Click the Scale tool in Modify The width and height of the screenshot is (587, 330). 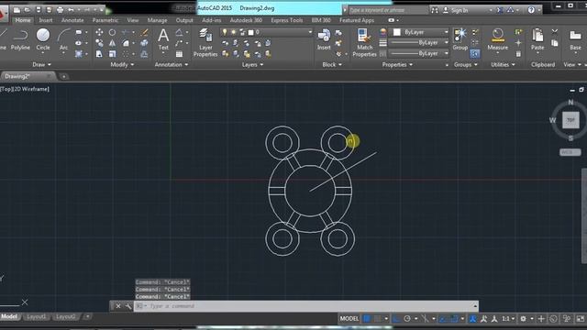coord(112,54)
